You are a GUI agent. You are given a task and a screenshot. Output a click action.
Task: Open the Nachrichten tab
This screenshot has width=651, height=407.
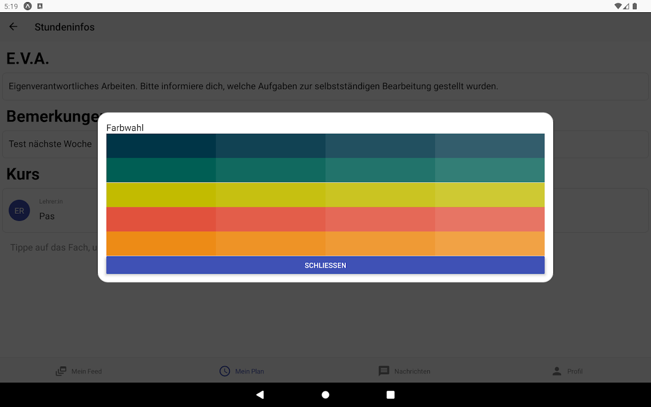tap(404, 371)
